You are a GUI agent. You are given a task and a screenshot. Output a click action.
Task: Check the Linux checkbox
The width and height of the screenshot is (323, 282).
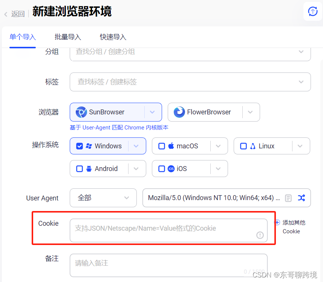point(243,146)
